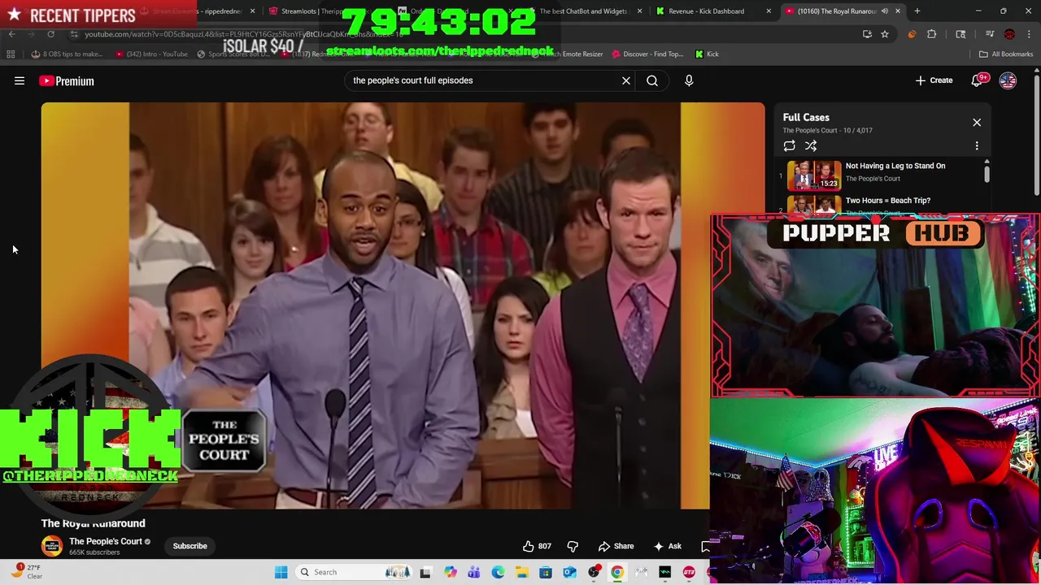The image size is (1041, 585).
Task: Open Task View on taskbar
Action: click(x=425, y=572)
